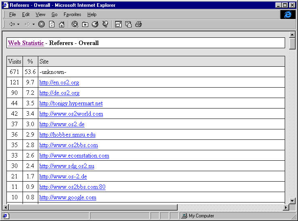The height and width of the screenshot is (221, 298).
Task: Open the Favorites folder toolbar icon
Action: (x=85, y=24)
